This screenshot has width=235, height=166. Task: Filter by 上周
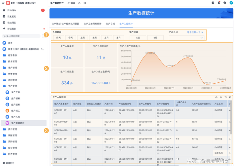83,38
